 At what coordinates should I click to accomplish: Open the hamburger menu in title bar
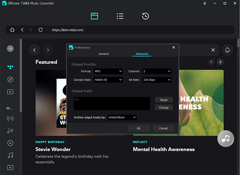click(x=205, y=3)
